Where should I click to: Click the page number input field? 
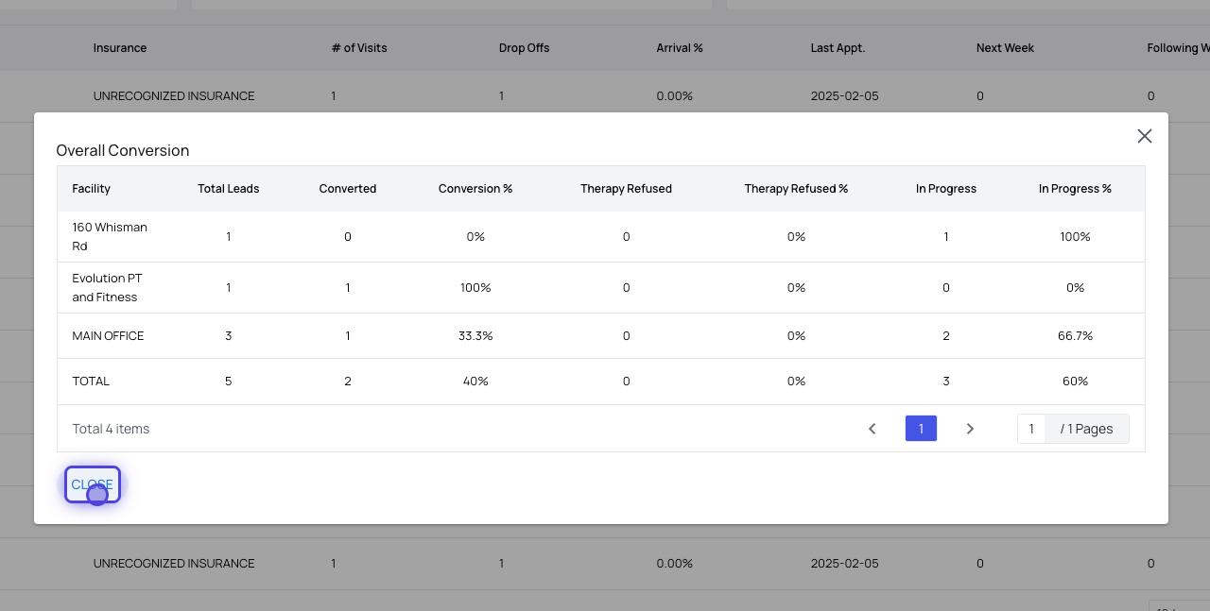1031,429
